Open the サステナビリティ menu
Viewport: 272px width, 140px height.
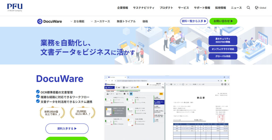144,8
